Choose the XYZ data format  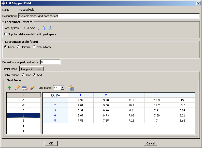[23, 75]
